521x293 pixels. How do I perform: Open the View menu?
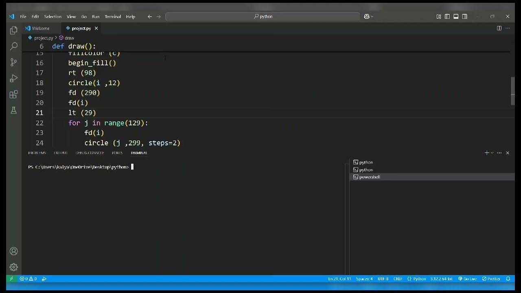(71, 17)
